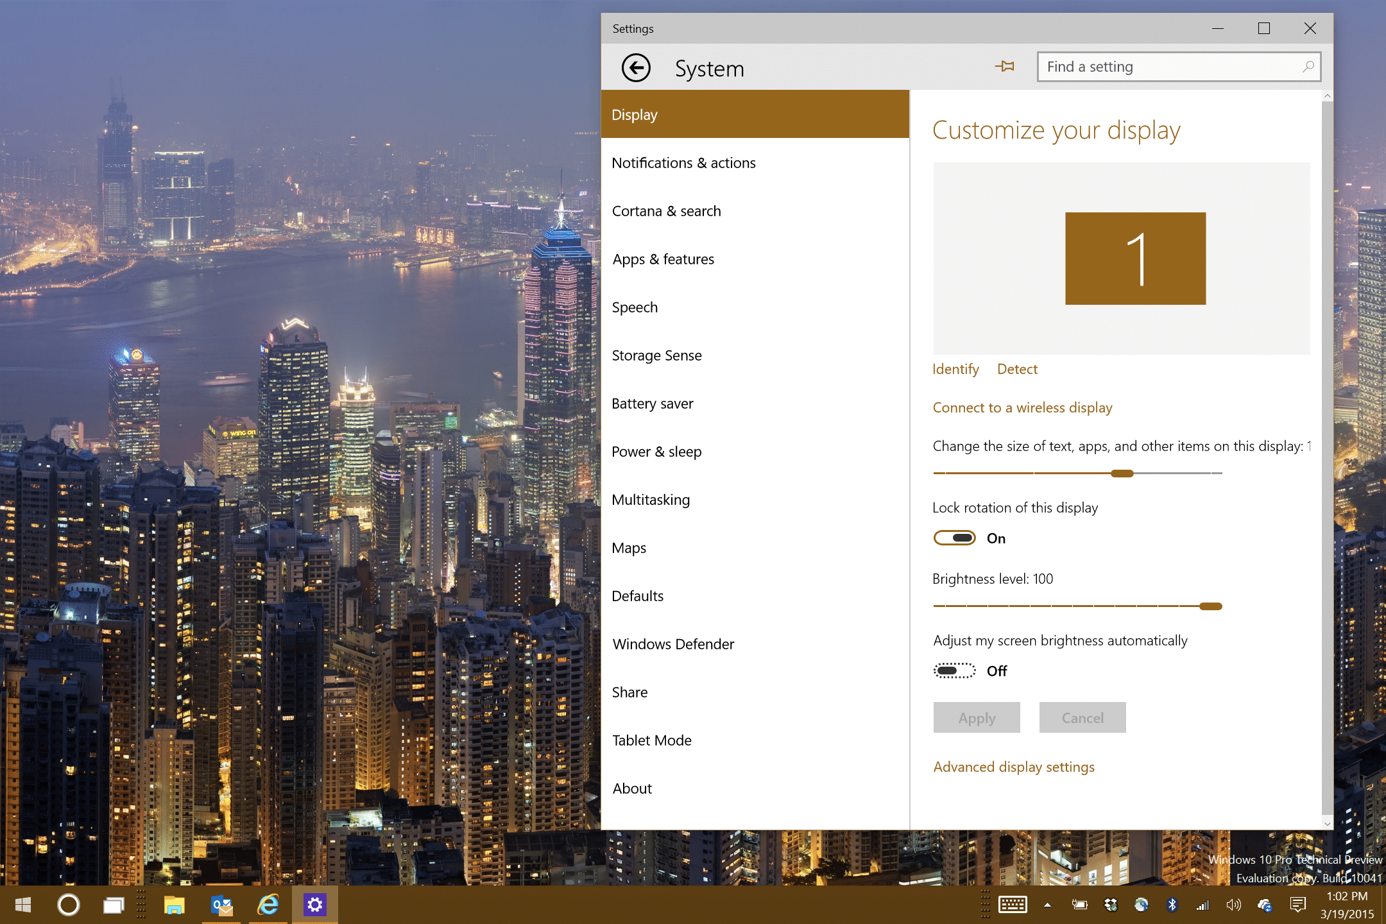Click the globe tray icon

[x=1142, y=905]
